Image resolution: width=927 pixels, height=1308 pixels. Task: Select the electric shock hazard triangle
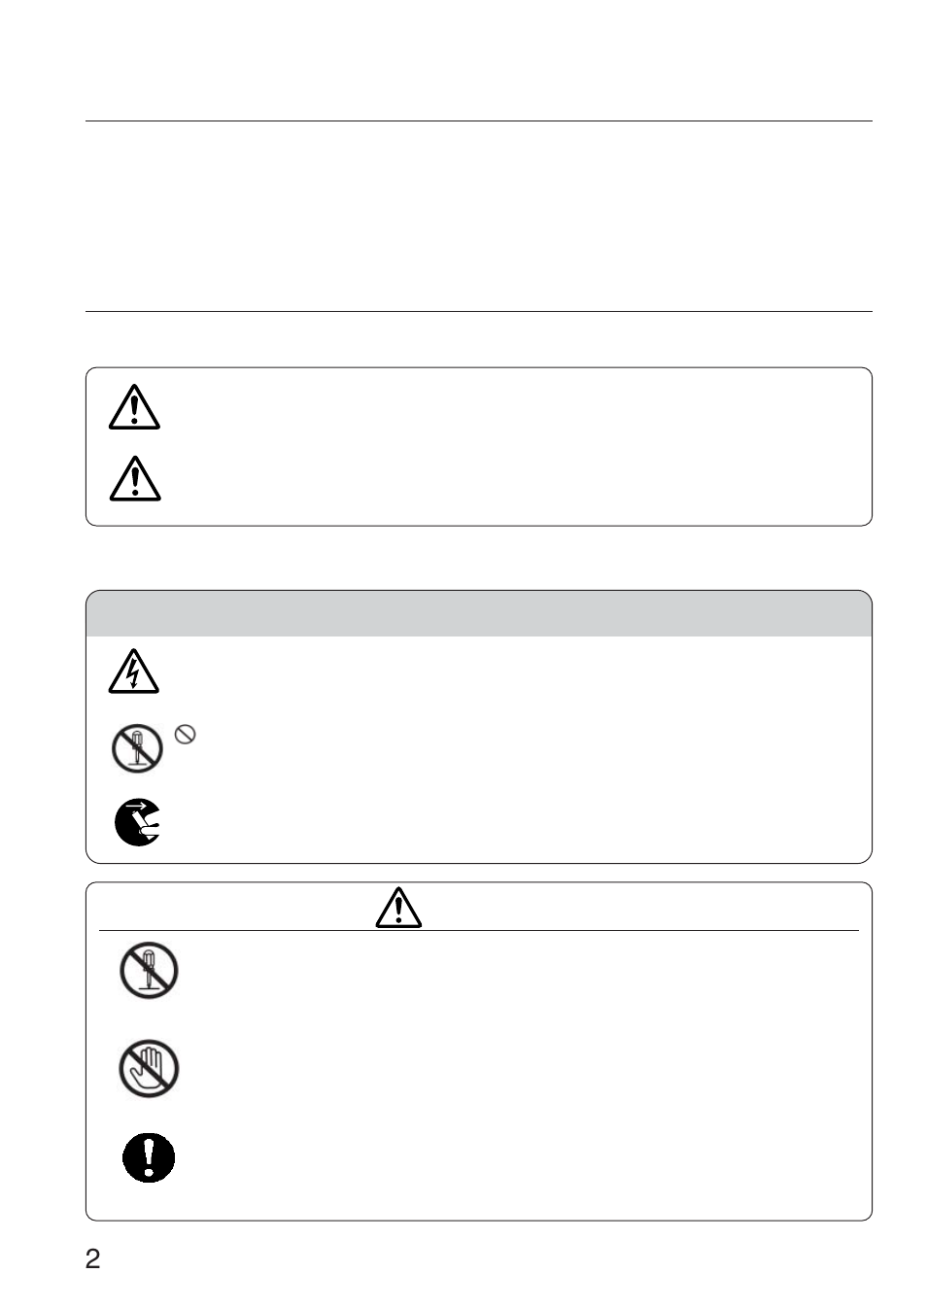pos(133,672)
